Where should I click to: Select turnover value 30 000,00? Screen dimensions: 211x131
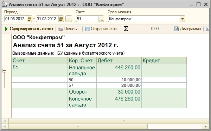(119, 92)
